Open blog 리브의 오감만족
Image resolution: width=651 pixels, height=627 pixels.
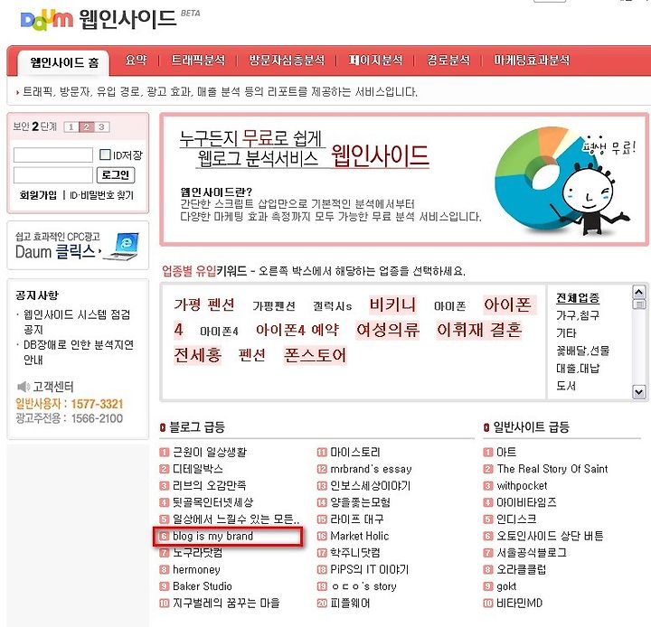[209, 485]
